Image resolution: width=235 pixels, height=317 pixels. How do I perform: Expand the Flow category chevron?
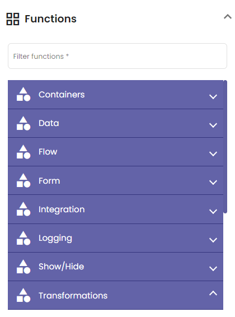213,154
